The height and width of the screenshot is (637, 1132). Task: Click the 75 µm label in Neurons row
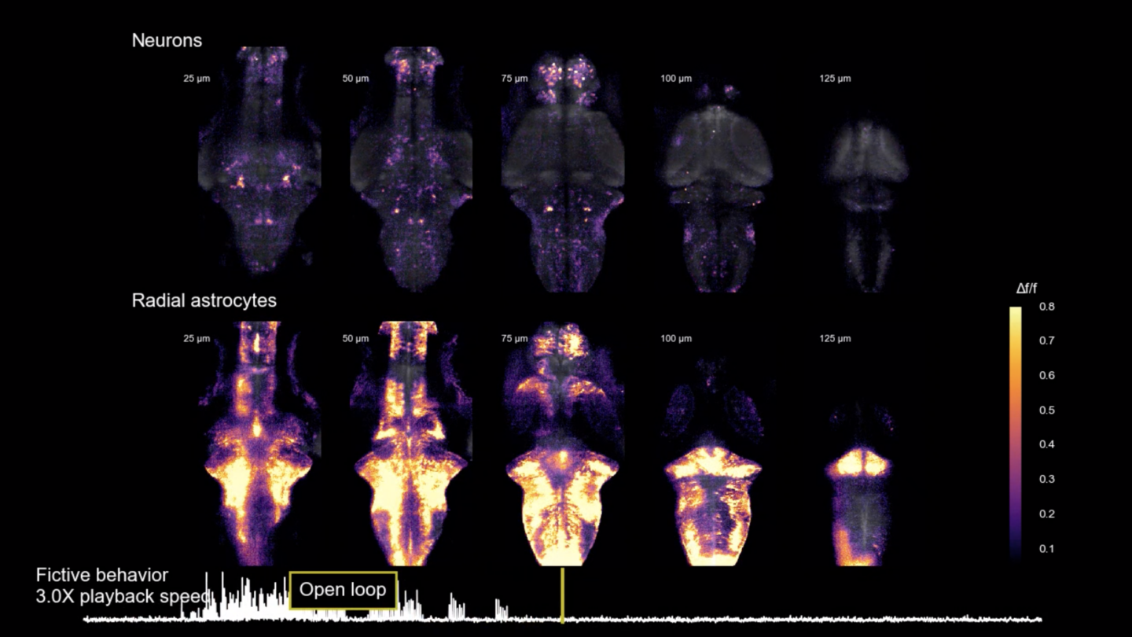(x=514, y=79)
